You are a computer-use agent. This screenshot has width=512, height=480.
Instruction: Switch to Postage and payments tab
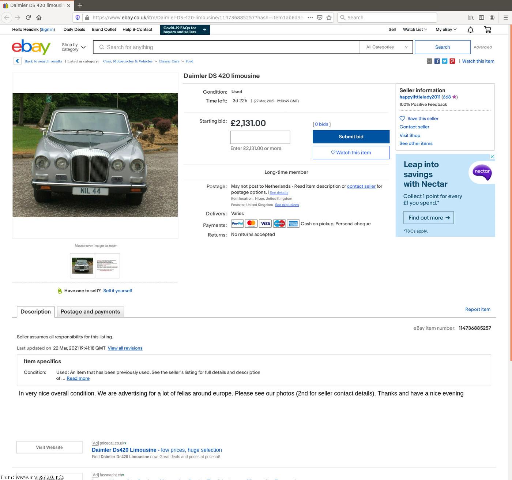(90, 312)
